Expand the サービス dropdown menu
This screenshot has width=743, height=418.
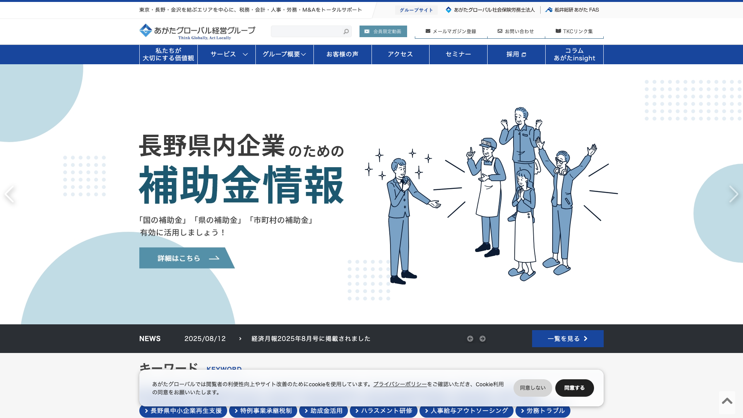(x=226, y=54)
